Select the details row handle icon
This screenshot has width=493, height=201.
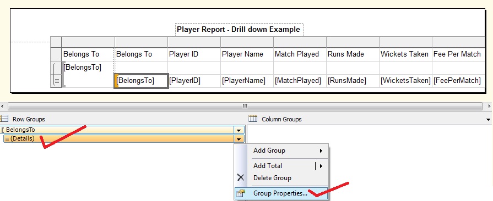pos(56,81)
